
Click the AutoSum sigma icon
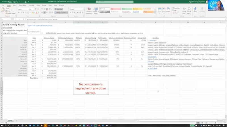coord(173,8)
